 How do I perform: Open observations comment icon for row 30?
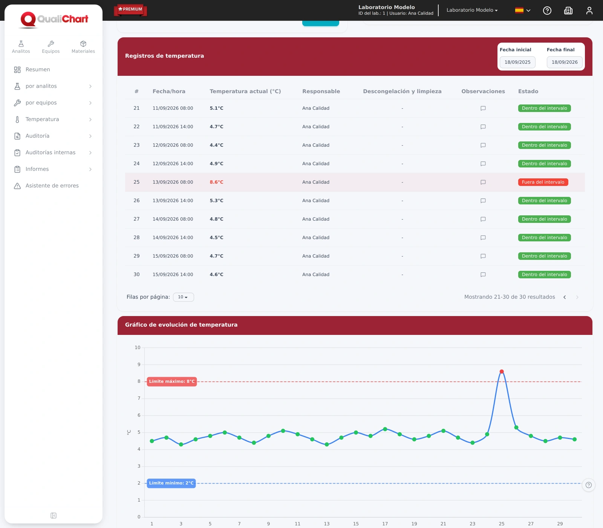click(483, 275)
